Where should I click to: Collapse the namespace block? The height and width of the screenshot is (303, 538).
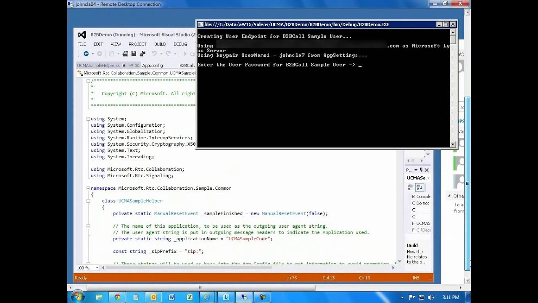click(88, 188)
